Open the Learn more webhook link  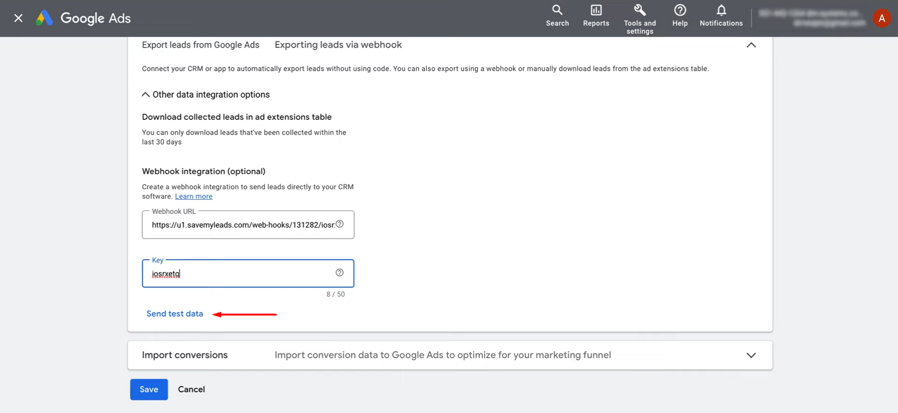(x=193, y=196)
